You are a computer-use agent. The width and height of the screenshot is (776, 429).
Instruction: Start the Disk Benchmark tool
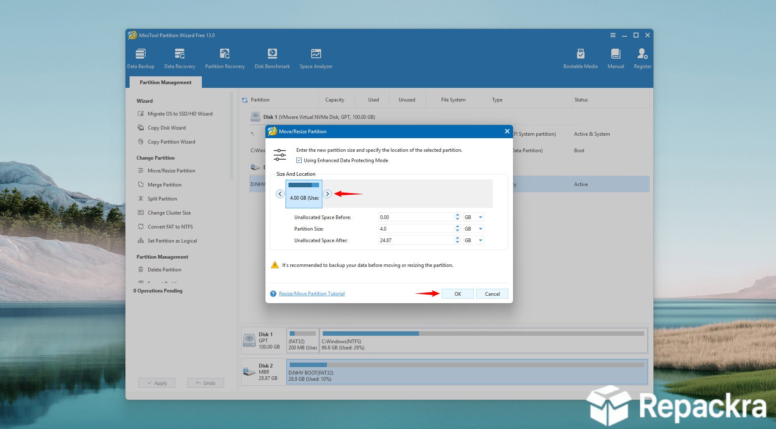tap(272, 59)
